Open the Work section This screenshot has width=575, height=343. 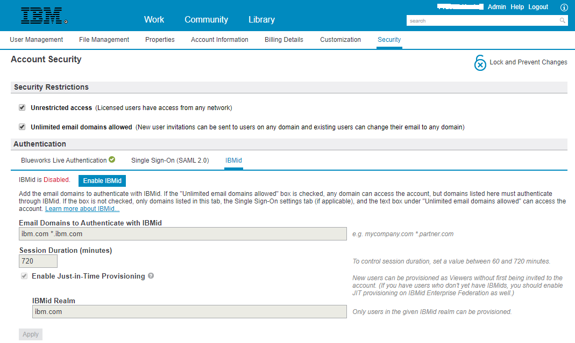click(x=154, y=19)
